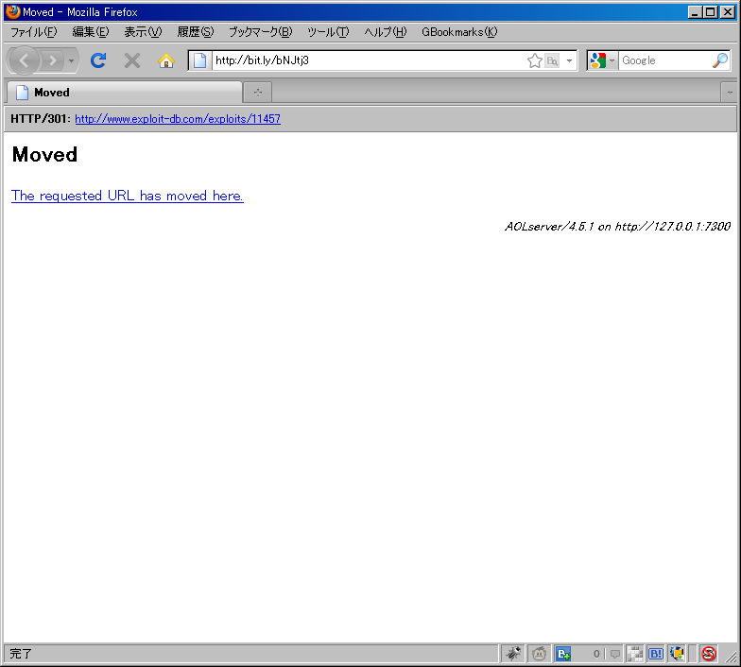Viewport: 741px width, 667px height.
Task: Click the Stop loading X button
Action: [132, 60]
